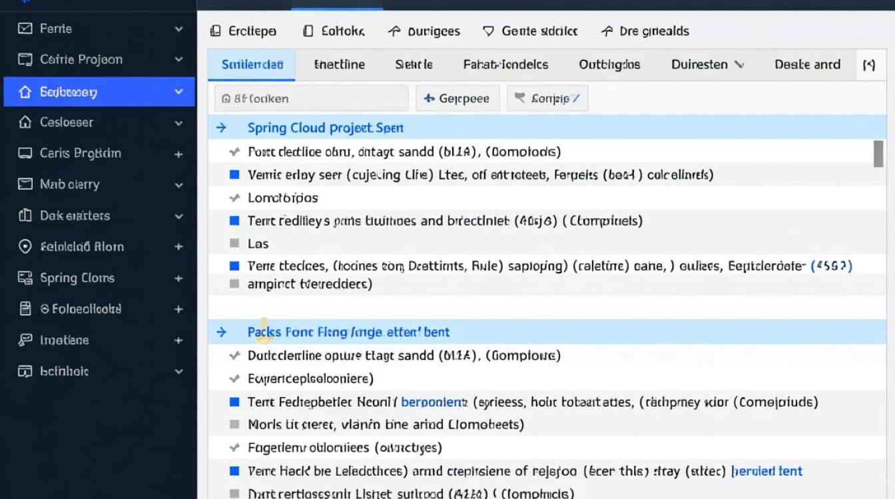
Task: Click the Bf focilken search field
Action: tap(311, 98)
